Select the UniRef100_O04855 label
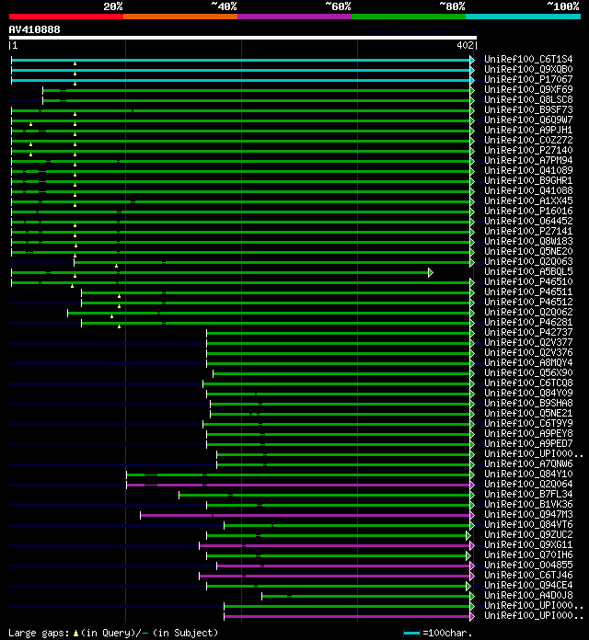589x640 pixels. point(528,566)
